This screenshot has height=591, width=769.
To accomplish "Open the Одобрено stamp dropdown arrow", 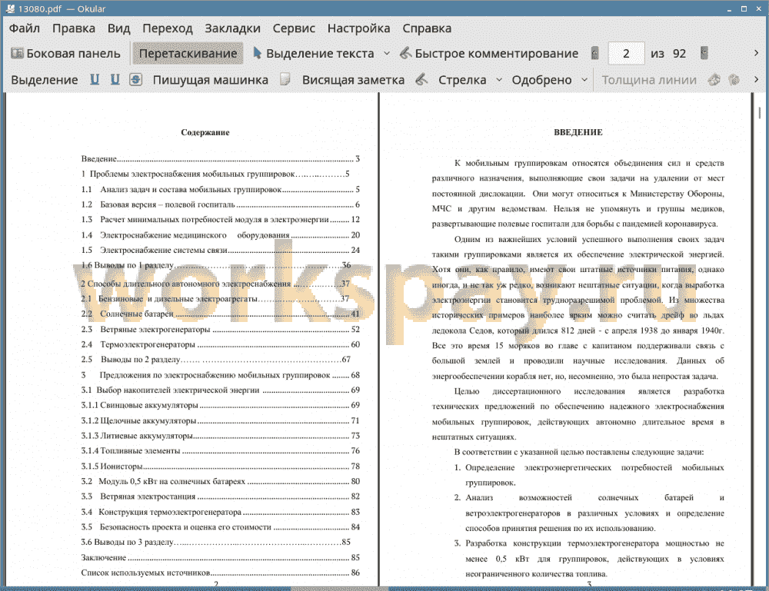I will 584,80.
